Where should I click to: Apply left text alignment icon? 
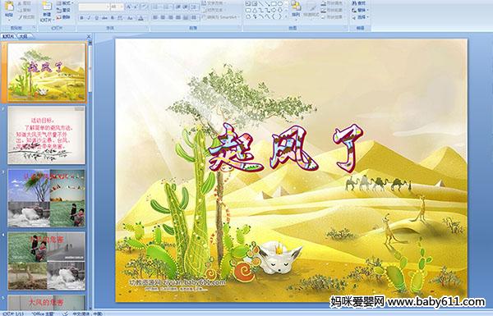(155, 17)
